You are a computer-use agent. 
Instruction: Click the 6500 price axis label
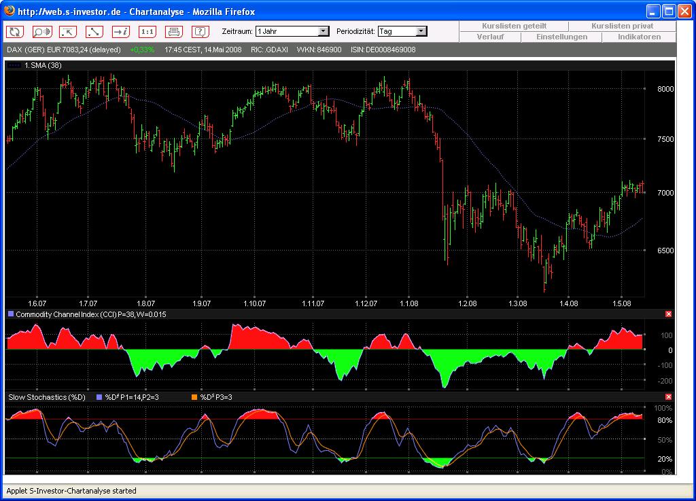coord(665,250)
